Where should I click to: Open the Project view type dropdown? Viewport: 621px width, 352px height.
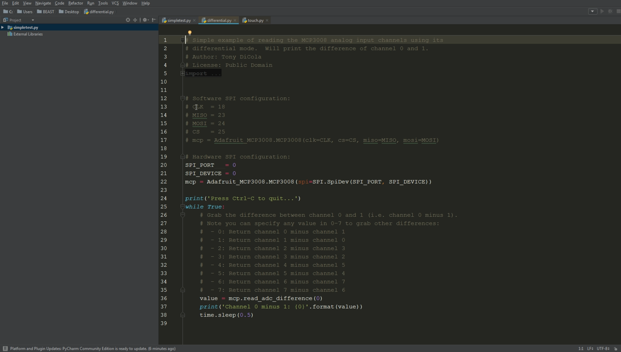pos(33,20)
